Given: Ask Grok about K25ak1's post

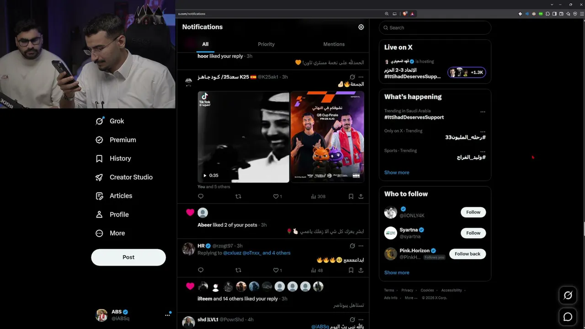Looking at the screenshot, I should pos(352,77).
